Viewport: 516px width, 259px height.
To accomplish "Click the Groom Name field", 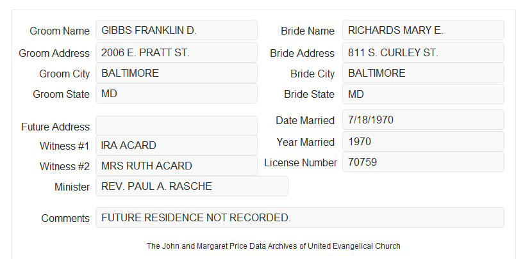I will [176, 30].
